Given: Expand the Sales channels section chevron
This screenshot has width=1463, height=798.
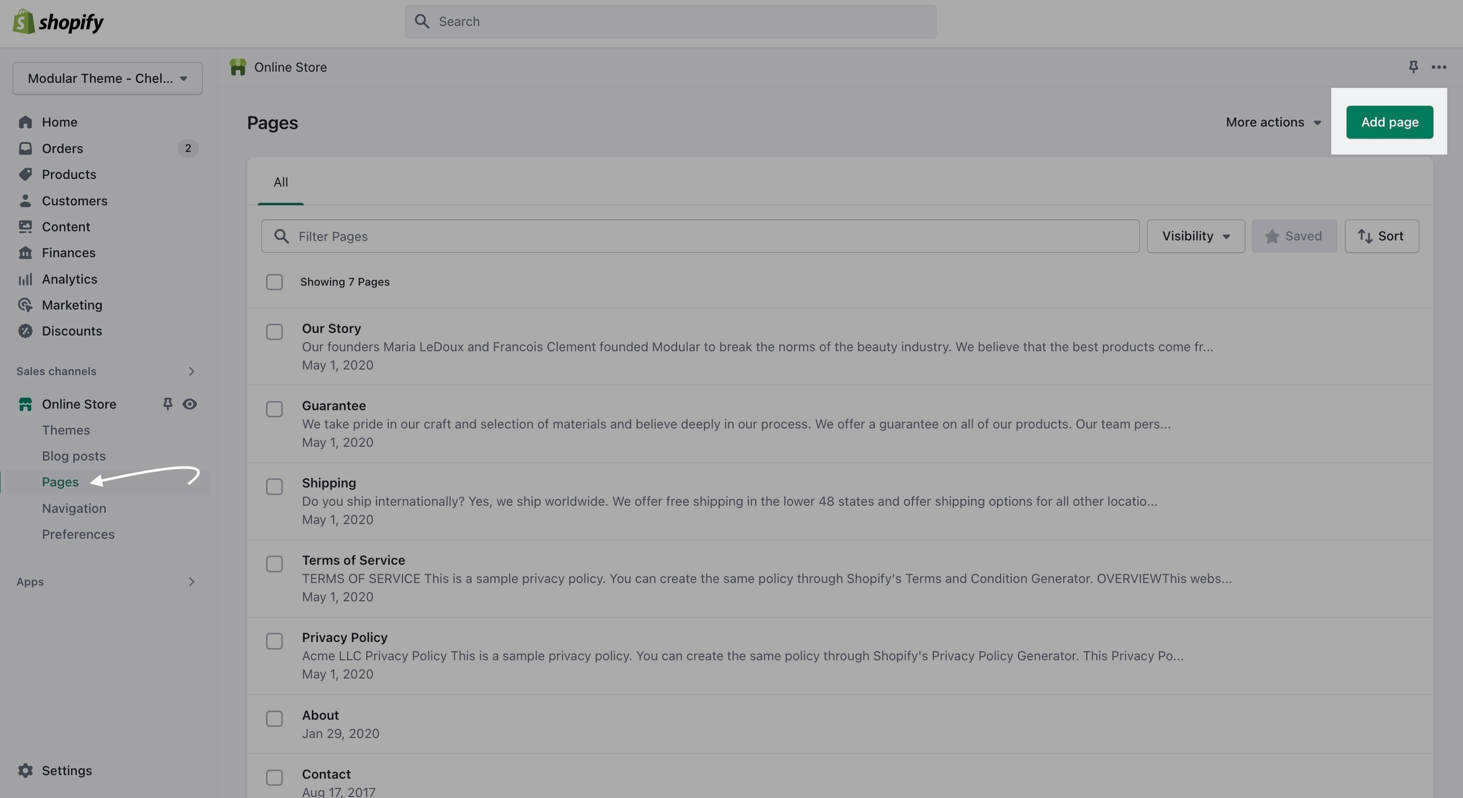Looking at the screenshot, I should 191,371.
